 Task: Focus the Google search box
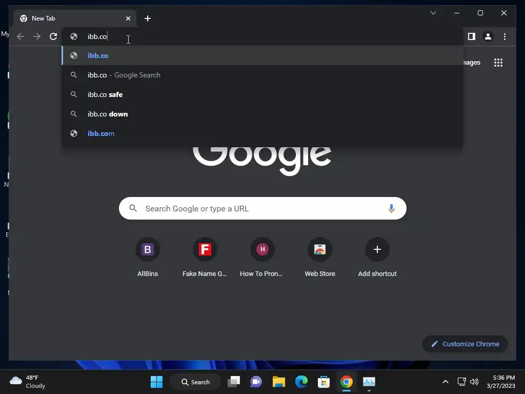tap(262, 208)
